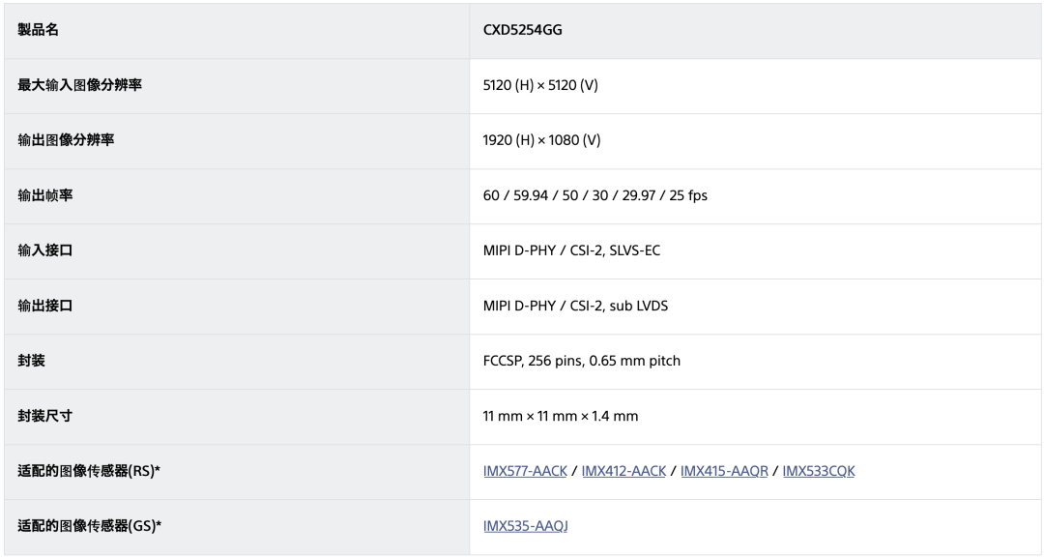Click the 1920 (H) × 1080 (V) value
1044x558 pixels.
tap(542, 140)
